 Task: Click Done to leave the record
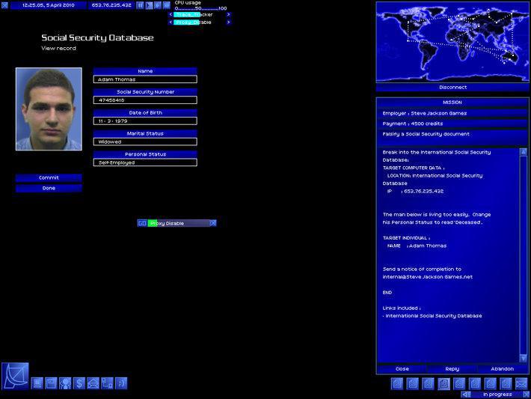(49, 188)
